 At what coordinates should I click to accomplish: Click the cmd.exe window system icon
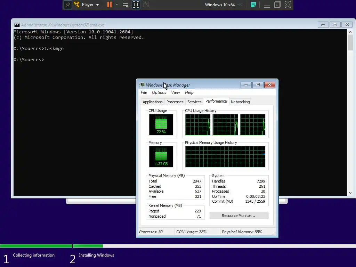coord(17,25)
